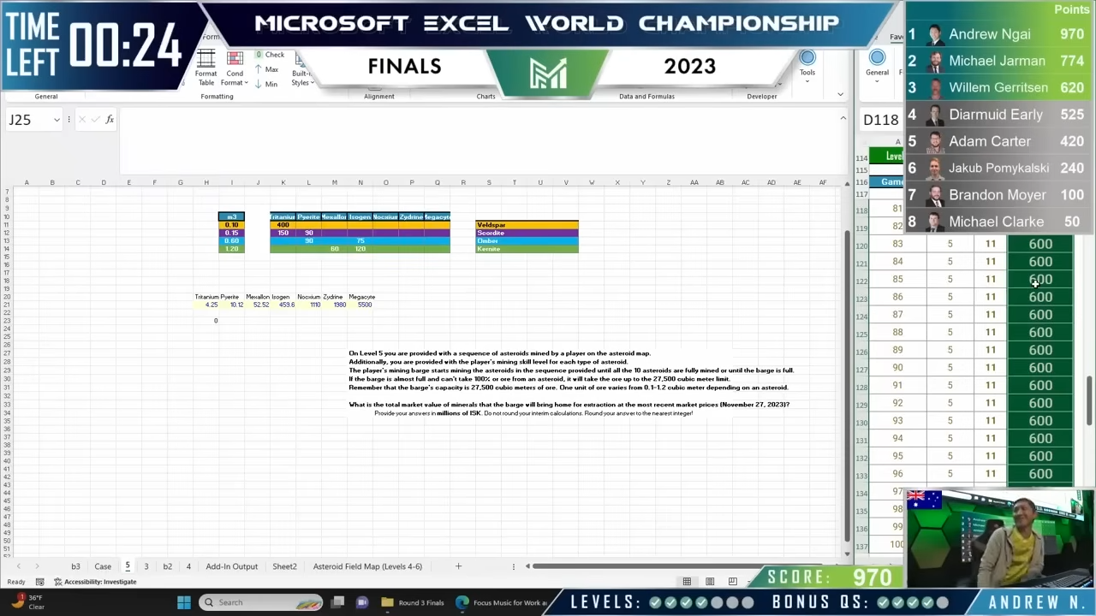The image size is (1096, 616).
Task: Click the macro recording icon in status bar
Action: 39,582
